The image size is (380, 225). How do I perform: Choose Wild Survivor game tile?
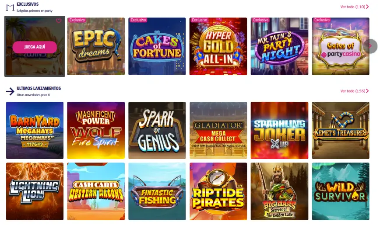pos(341,191)
